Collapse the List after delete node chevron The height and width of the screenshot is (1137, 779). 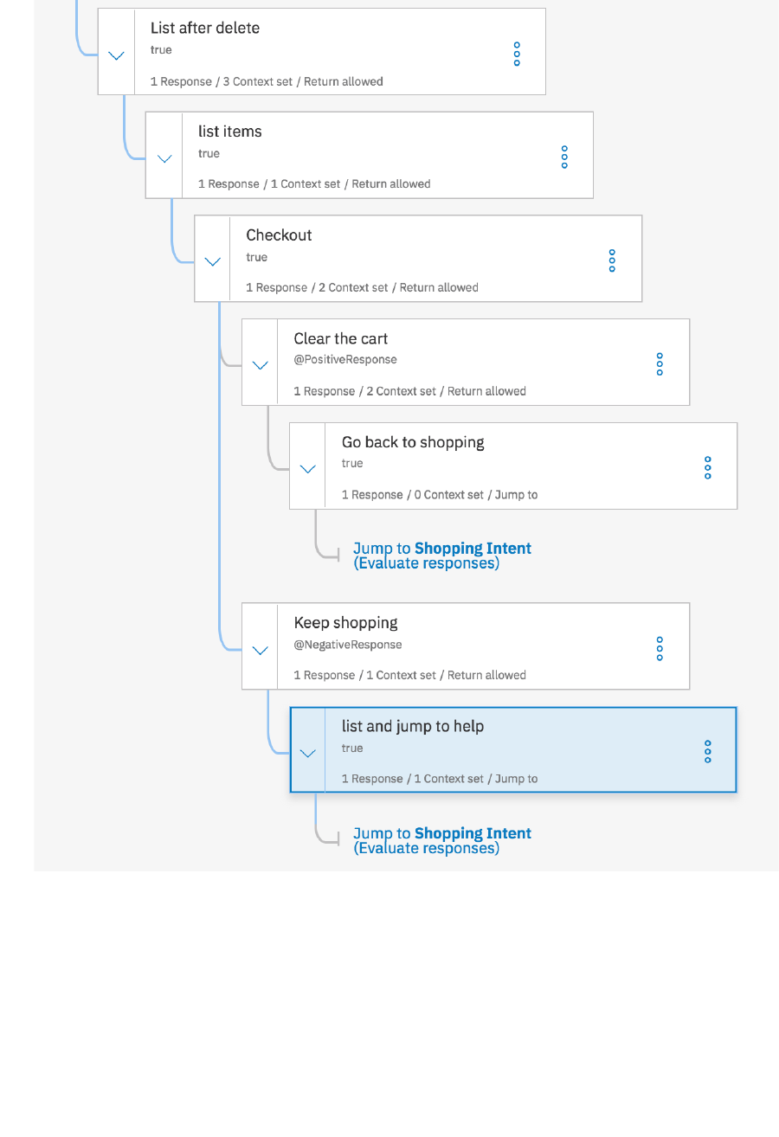(117, 55)
